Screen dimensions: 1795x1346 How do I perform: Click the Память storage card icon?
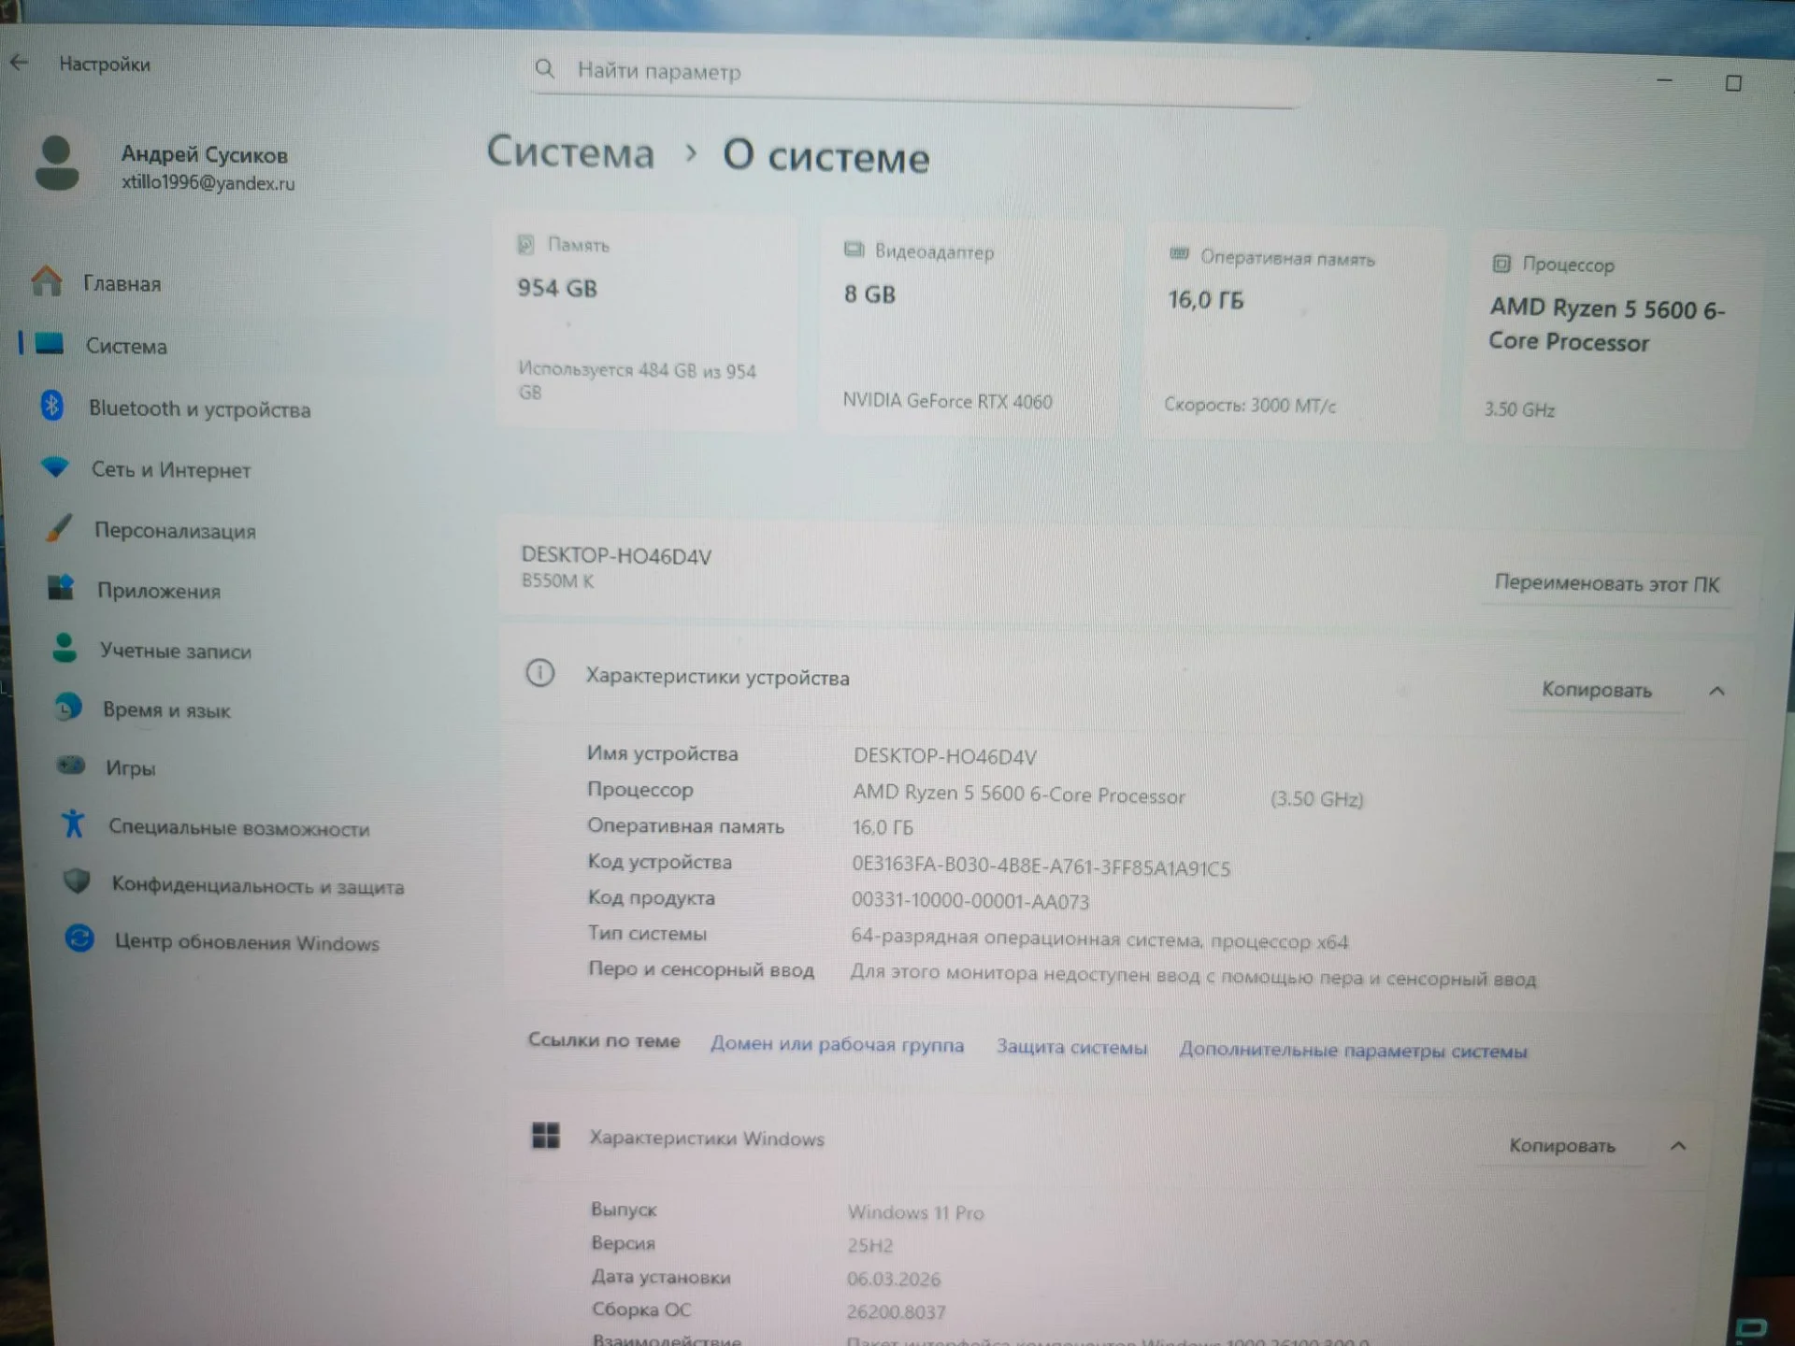tap(525, 244)
